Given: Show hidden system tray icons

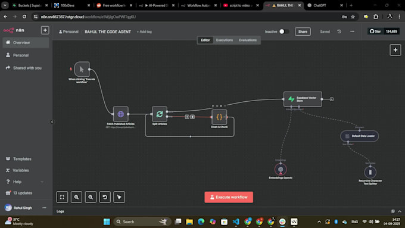Looking at the screenshot, I should pos(319,221).
